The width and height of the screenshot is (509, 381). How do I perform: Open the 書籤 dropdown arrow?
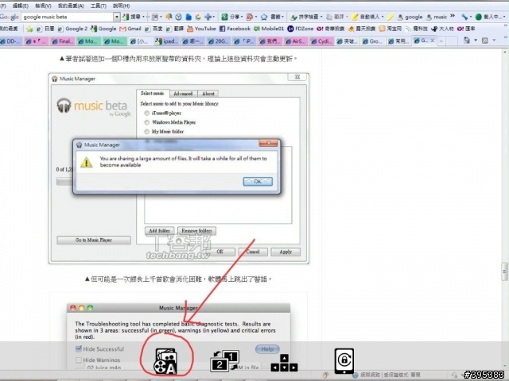pyautogui.click(x=283, y=17)
